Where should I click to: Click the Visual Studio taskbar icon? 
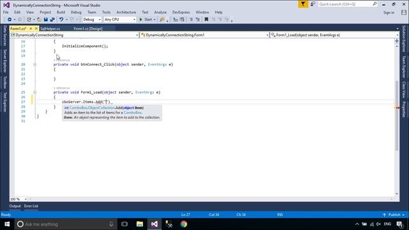(155, 224)
